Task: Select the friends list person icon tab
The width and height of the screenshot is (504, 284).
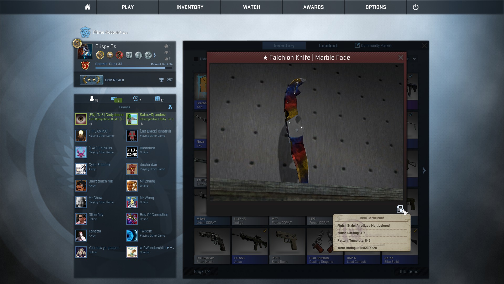Action: tap(92, 99)
